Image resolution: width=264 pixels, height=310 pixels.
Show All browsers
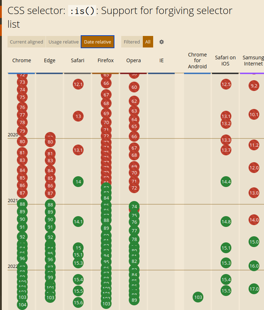[x=148, y=42]
